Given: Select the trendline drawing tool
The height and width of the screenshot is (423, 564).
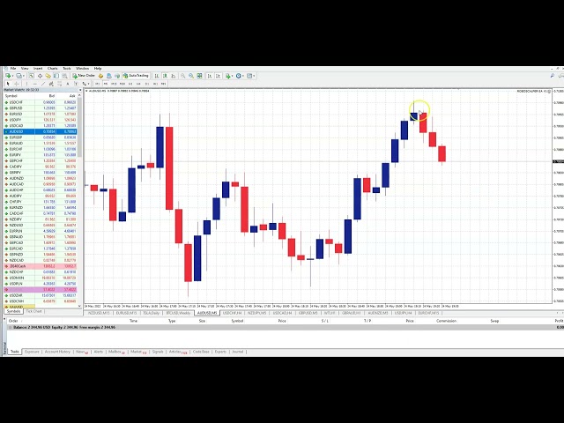Looking at the screenshot, I should 43,83.
